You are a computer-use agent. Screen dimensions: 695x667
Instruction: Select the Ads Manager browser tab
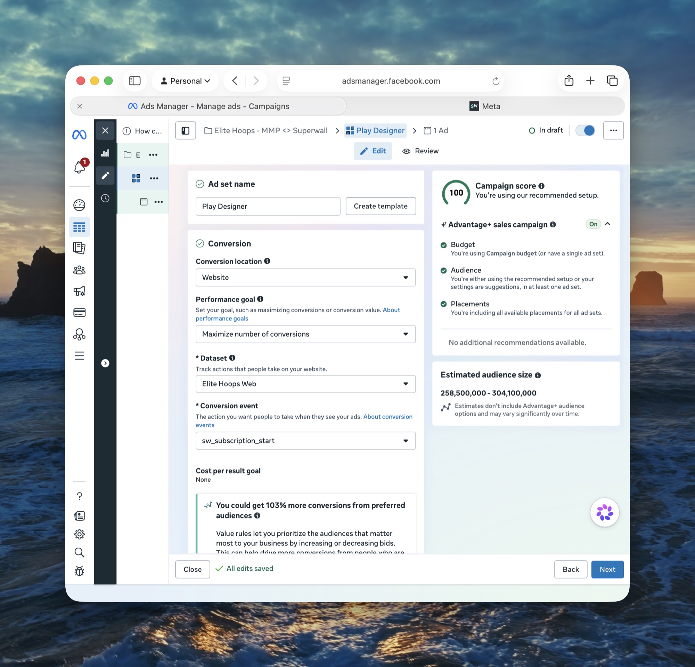(208, 106)
